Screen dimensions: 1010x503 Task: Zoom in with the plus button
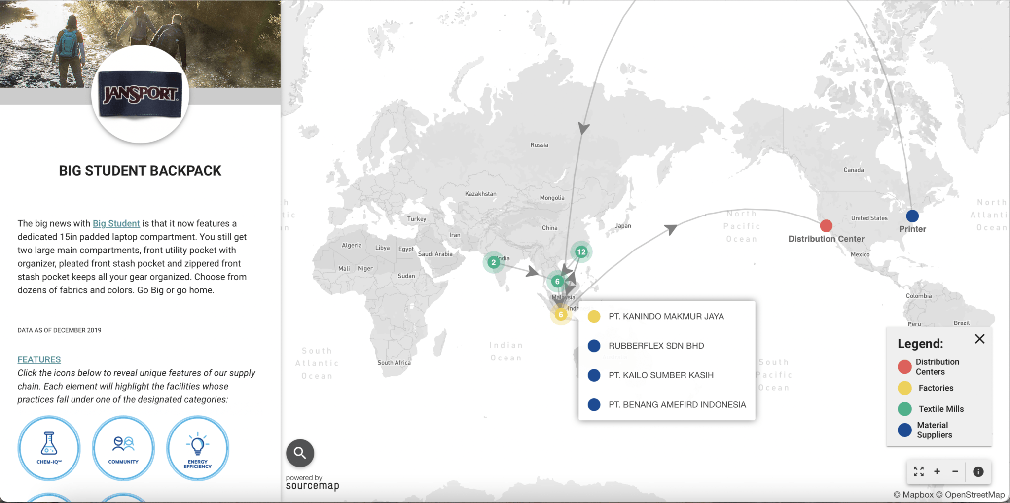[x=937, y=471]
